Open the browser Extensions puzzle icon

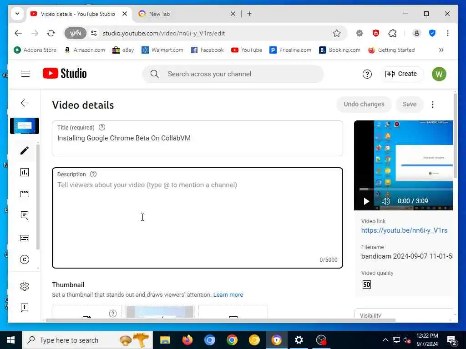click(392, 33)
